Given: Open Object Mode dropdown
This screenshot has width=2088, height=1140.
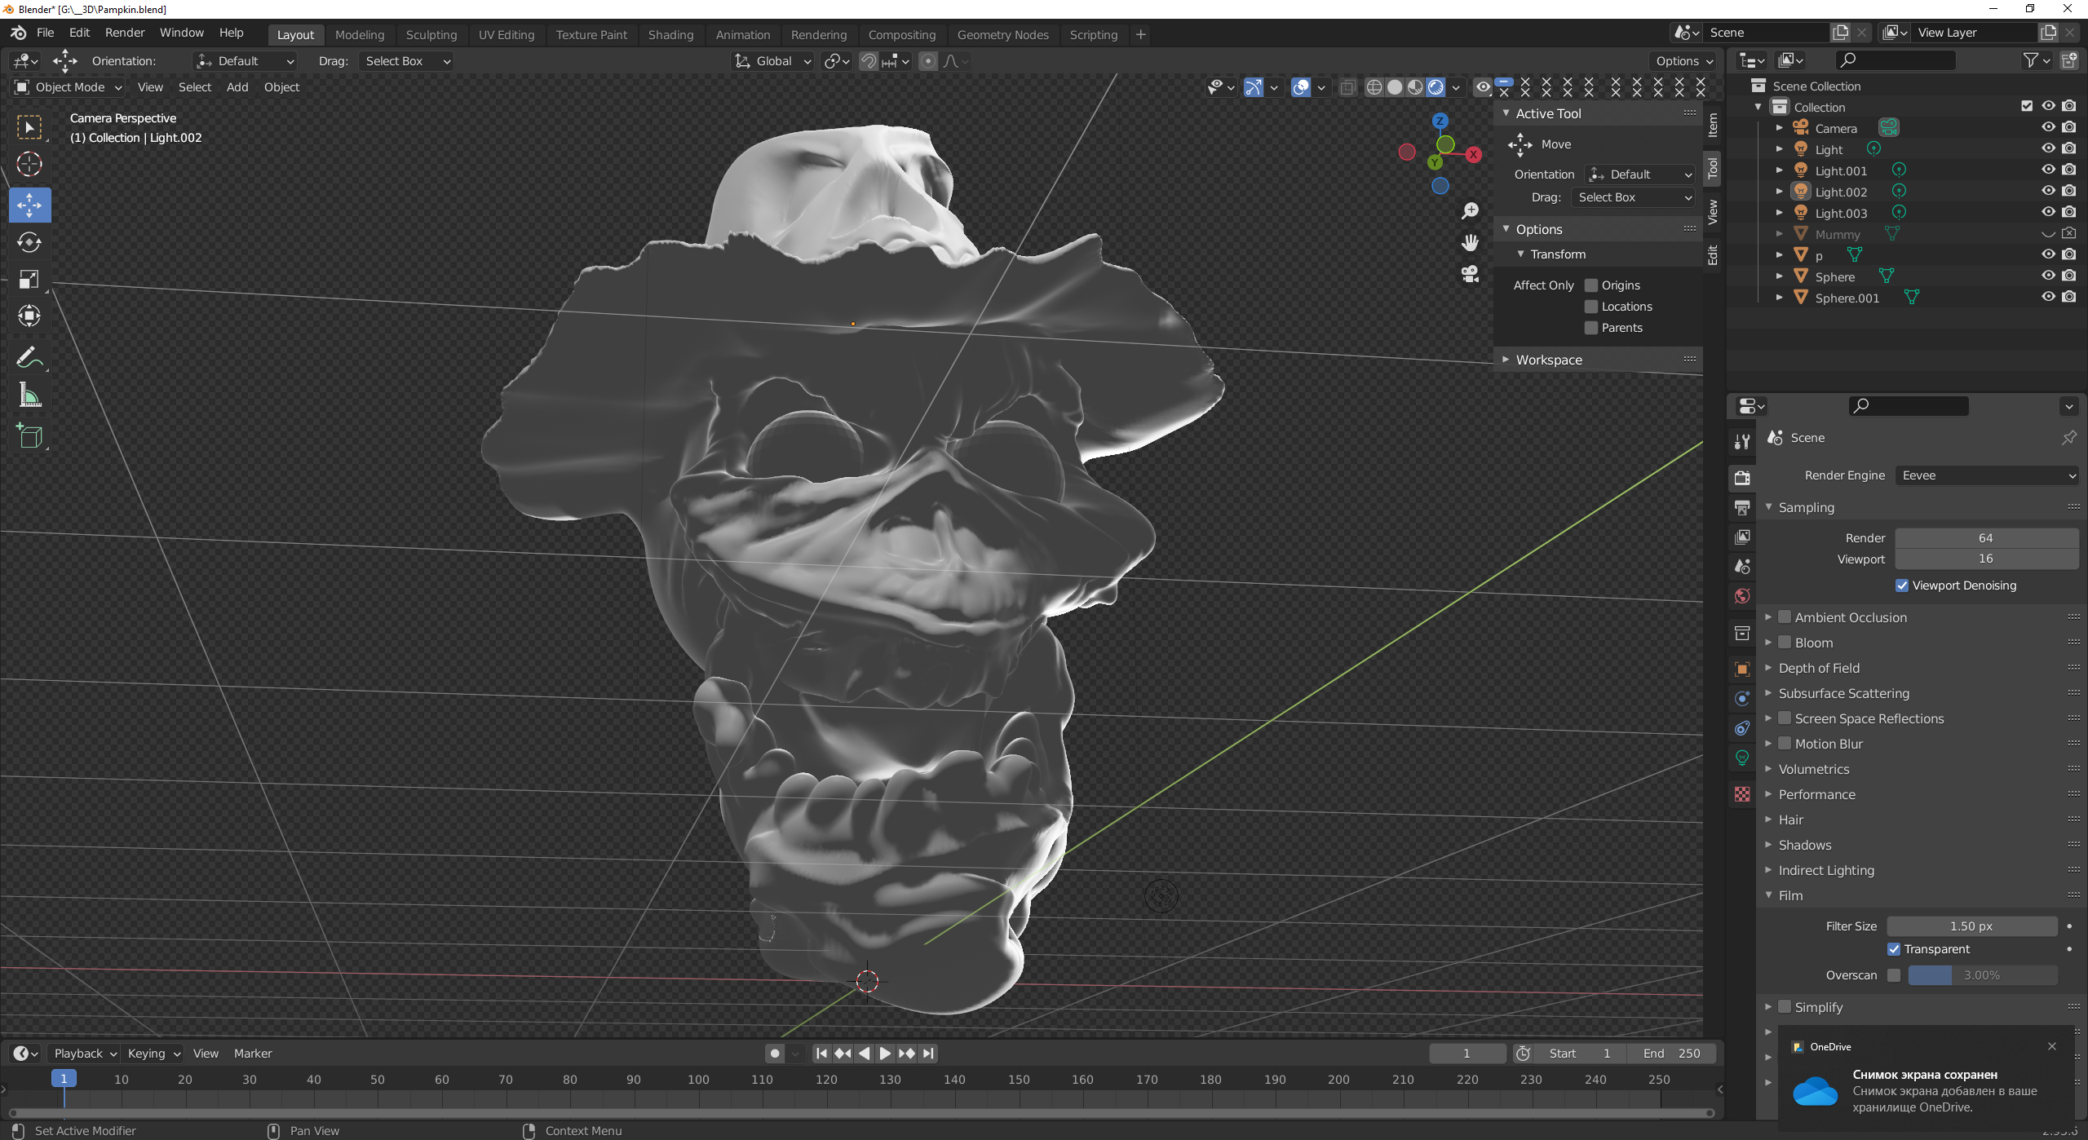Looking at the screenshot, I should tap(68, 87).
